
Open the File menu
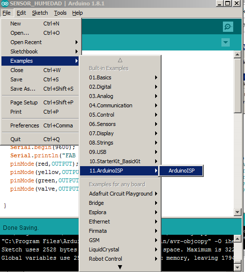[6, 13]
